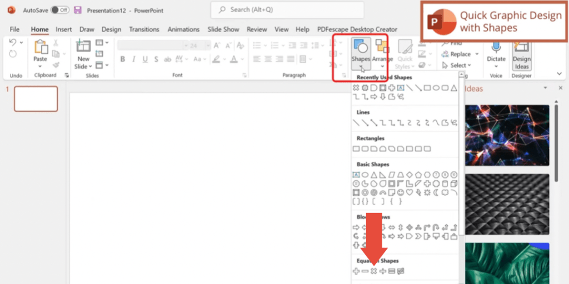
Task: Open the Replace dropdown arrow
Action: tap(477, 54)
